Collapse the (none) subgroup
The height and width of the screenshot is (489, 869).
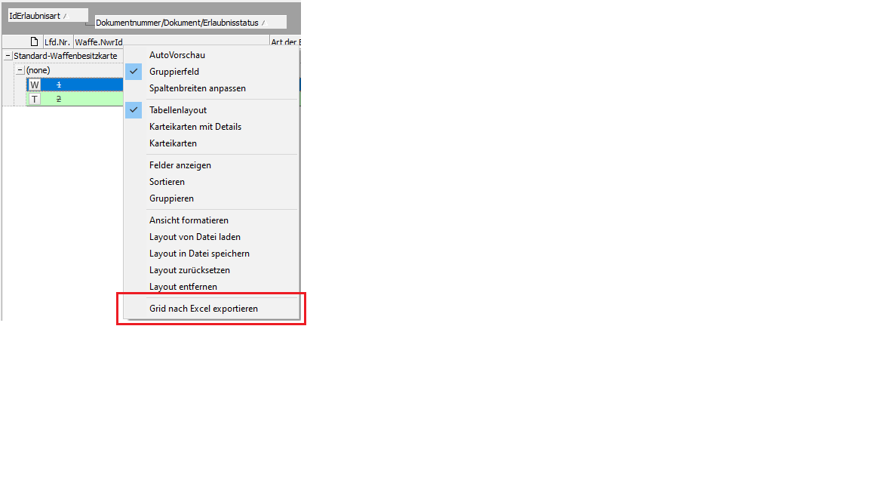click(x=20, y=70)
